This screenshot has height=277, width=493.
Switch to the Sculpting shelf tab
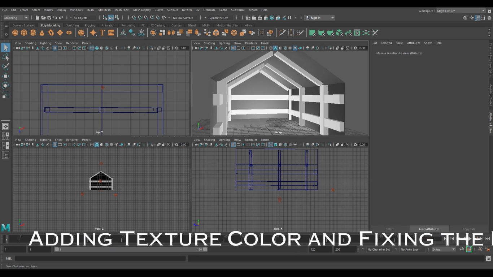(x=72, y=25)
